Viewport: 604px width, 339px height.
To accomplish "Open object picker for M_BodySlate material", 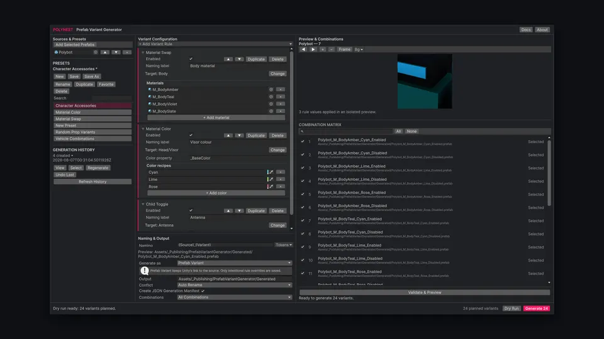I will [271, 111].
